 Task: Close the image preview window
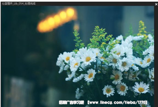tap(156, 4)
